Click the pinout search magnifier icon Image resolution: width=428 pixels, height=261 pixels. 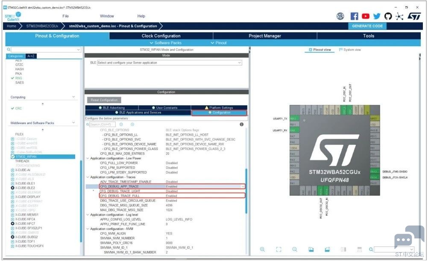(371, 249)
